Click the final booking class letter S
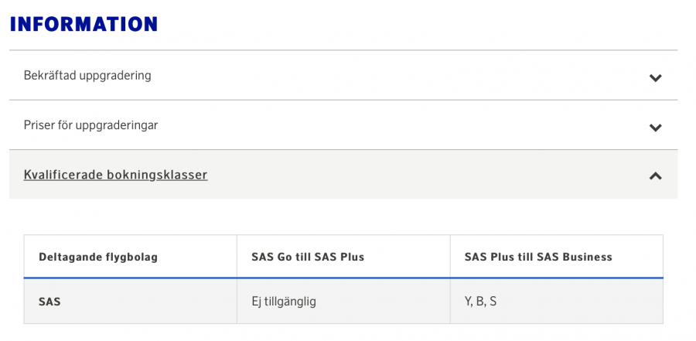The height and width of the screenshot is (341, 696). click(x=493, y=302)
